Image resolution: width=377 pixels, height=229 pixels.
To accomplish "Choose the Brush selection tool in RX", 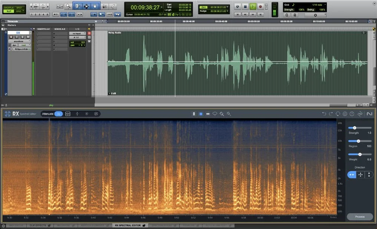I will point(222,114).
